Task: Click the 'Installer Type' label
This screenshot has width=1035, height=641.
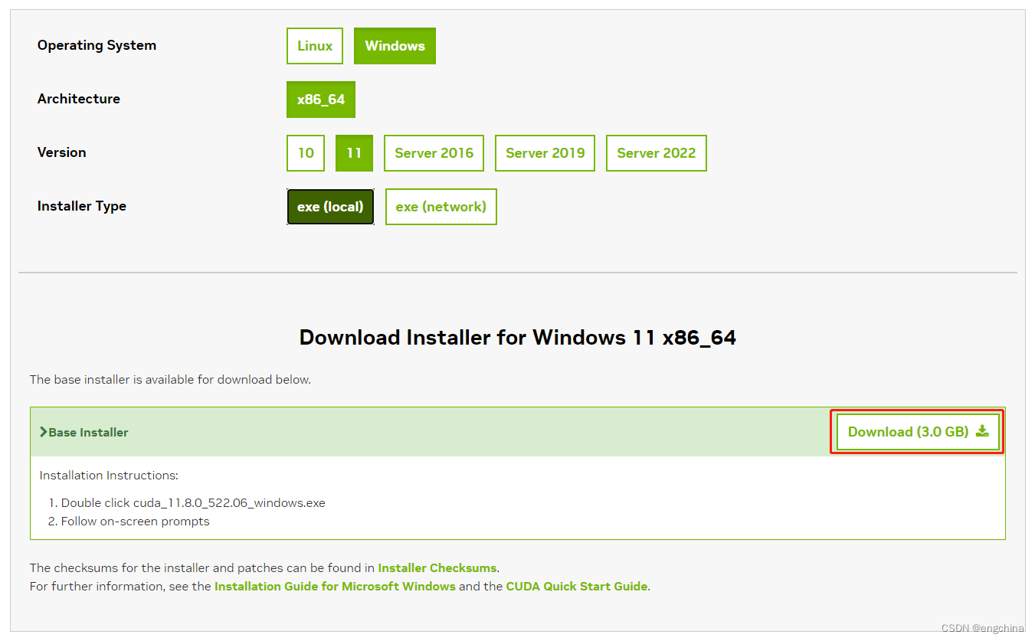Action: (82, 206)
